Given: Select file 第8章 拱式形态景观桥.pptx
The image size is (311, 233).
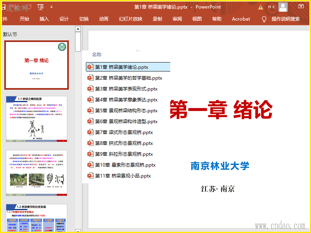Looking at the screenshot, I should click(120, 143).
